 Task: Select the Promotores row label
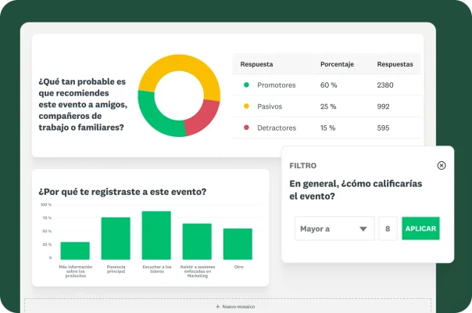[x=277, y=85]
